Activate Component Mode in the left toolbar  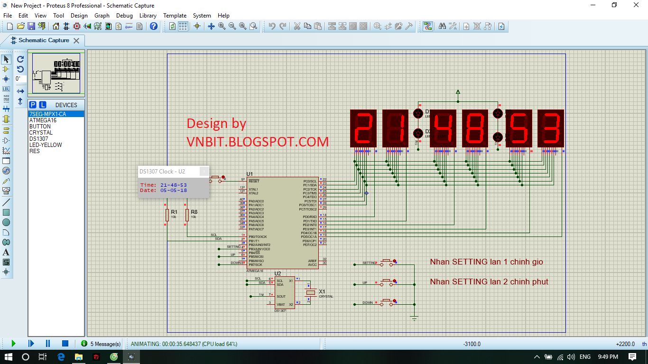coord(6,69)
